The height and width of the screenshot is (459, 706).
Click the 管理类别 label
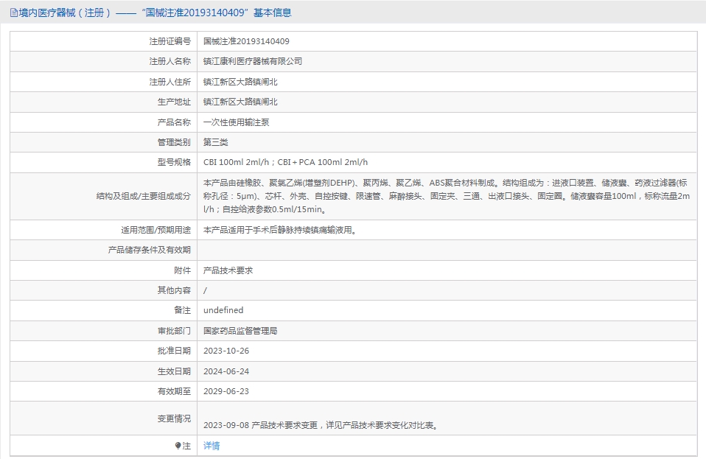tap(174, 142)
